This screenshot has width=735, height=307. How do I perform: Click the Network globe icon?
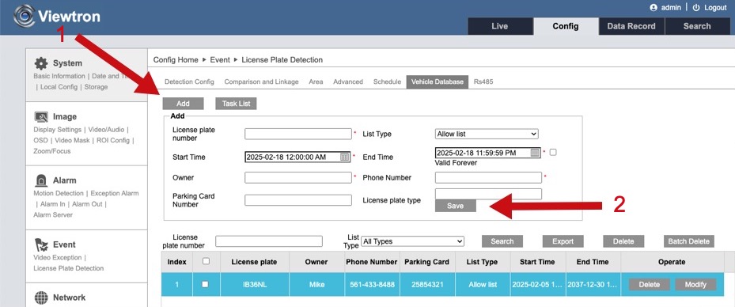coord(41,298)
